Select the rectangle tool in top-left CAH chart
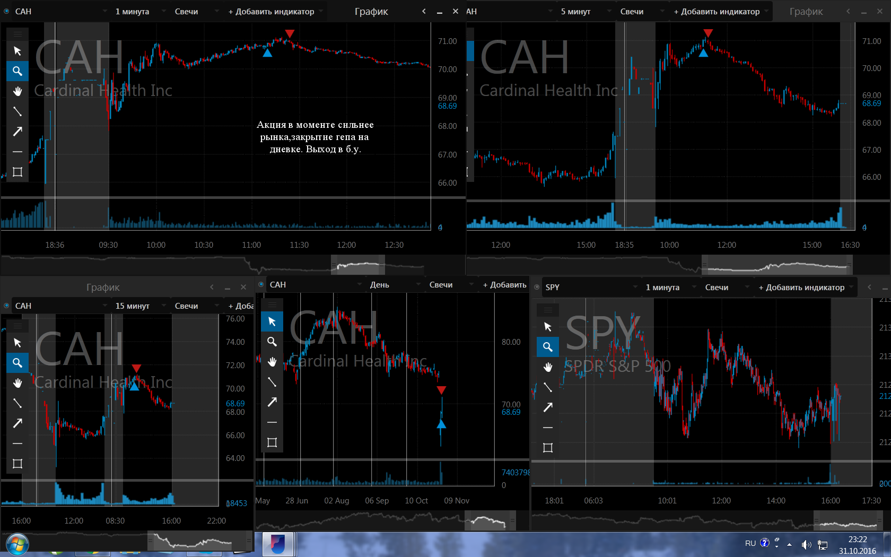The height and width of the screenshot is (557, 891). (x=18, y=172)
